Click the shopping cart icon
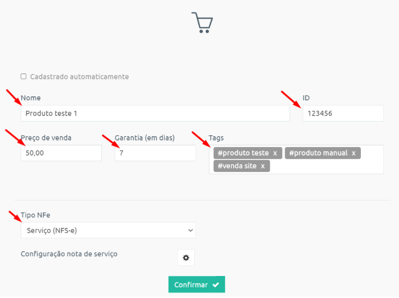This screenshot has width=399, height=298. (x=202, y=22)
